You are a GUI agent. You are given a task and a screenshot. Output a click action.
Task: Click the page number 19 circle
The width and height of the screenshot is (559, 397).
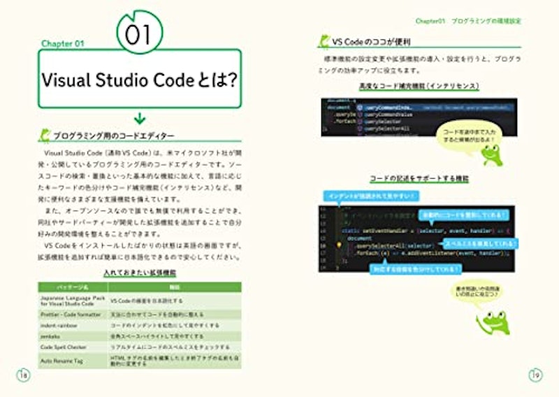pos(535,375)
